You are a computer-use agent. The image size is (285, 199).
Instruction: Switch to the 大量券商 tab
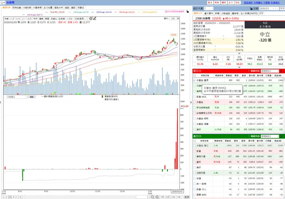click(37, 8)
